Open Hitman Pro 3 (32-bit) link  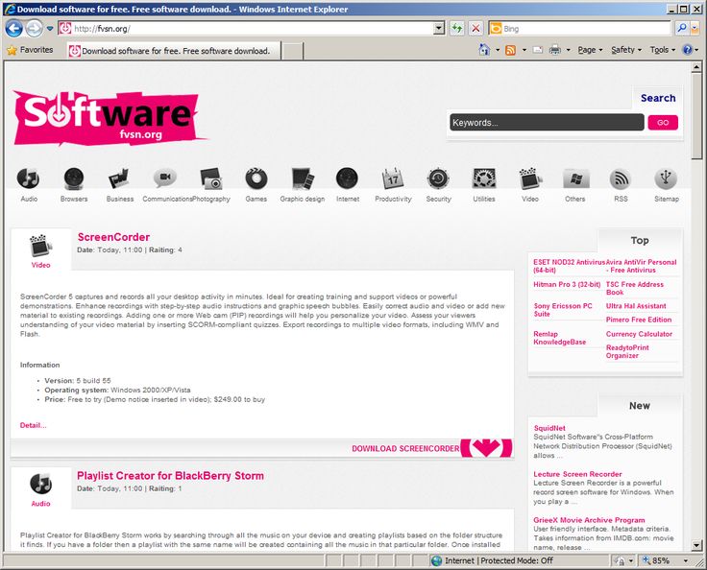[x=567, y=284]
